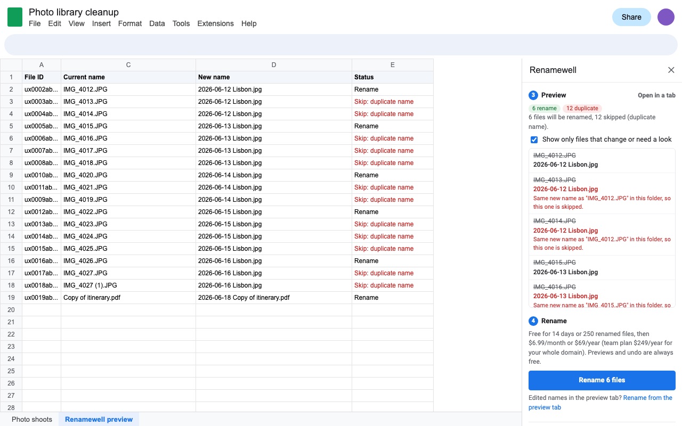Select the row 20 header
The width and height of the screenshot is (682, 426).
click(x=11, y=310)
